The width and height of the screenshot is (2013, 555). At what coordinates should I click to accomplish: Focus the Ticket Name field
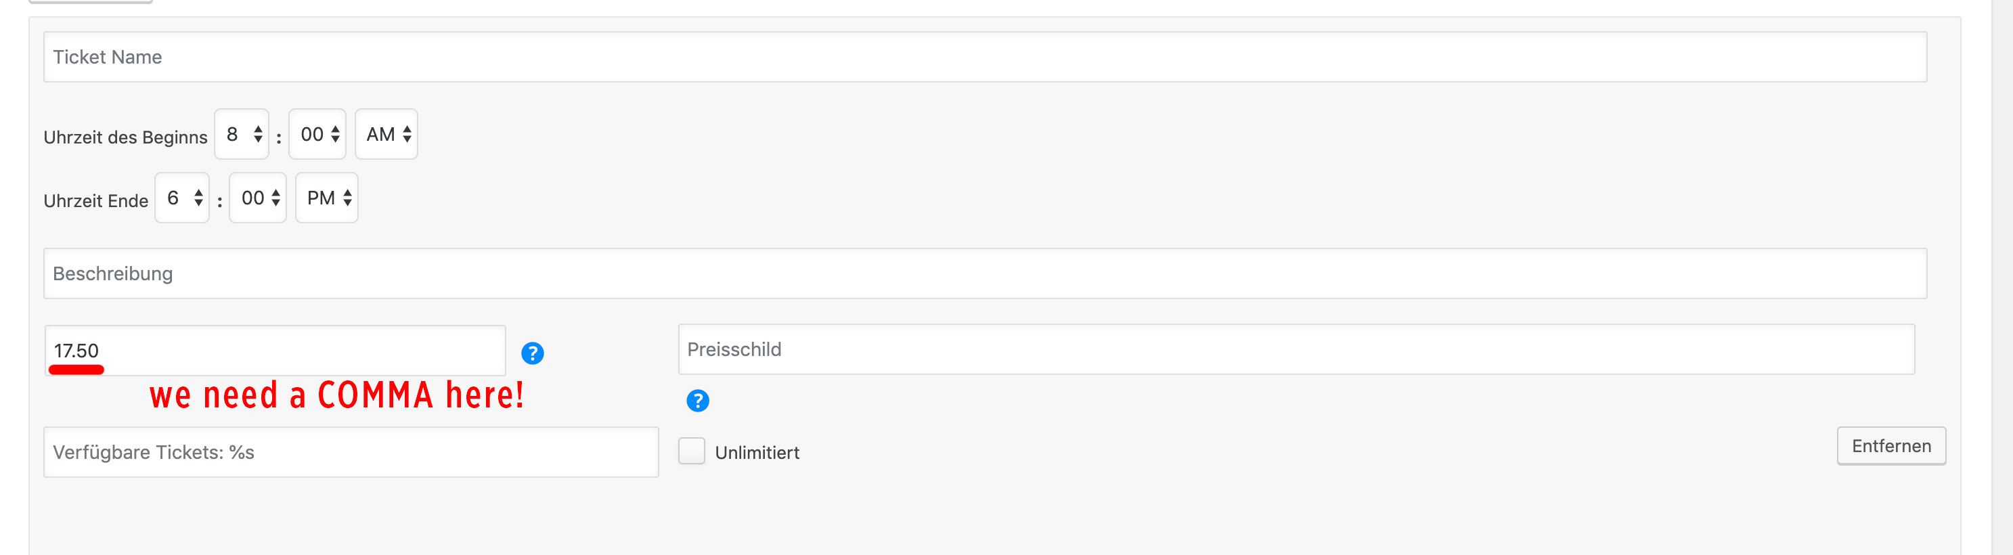coord(985,57)
